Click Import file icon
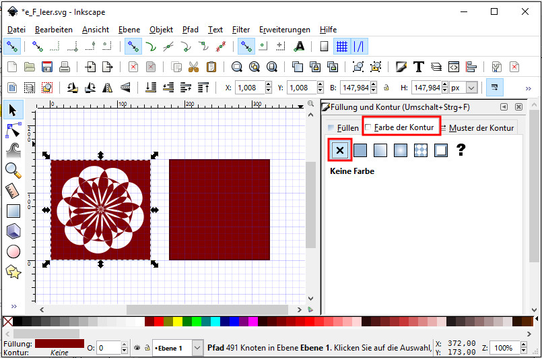Image resolution: width=542 pixels, height=358 pixels. (91, 67)
